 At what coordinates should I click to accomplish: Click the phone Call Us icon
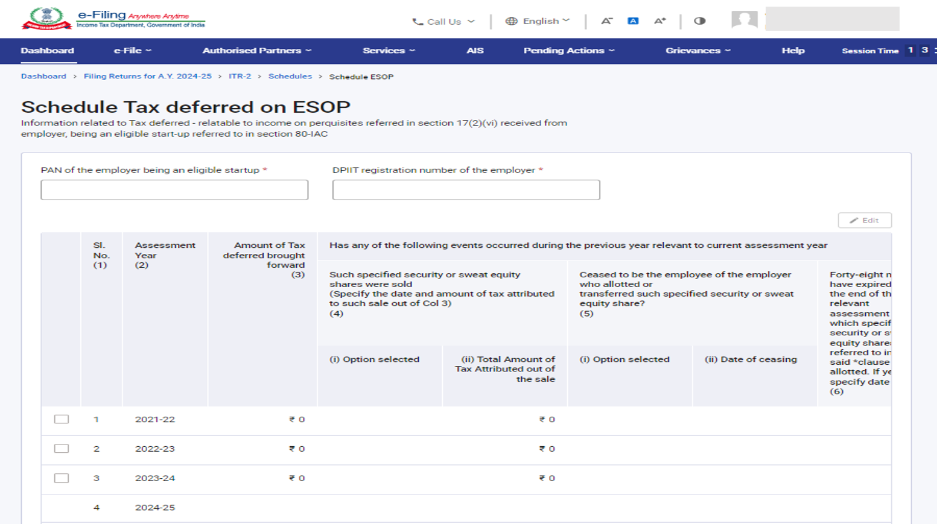click(417, 22)
